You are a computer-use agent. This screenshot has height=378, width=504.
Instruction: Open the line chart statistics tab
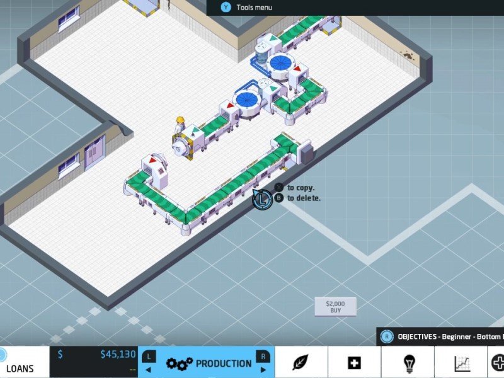[462, 363]
